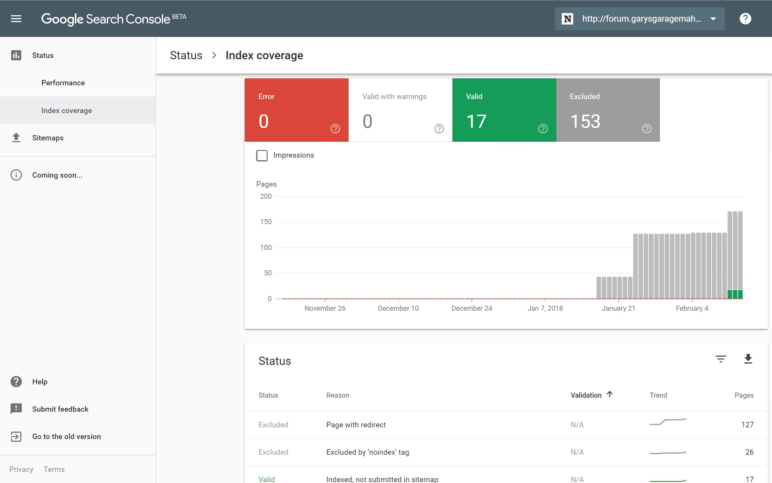Screen dimensions: 772x483
Task: Click the Status breadcrumb link
Action: [x=186, y=55]
